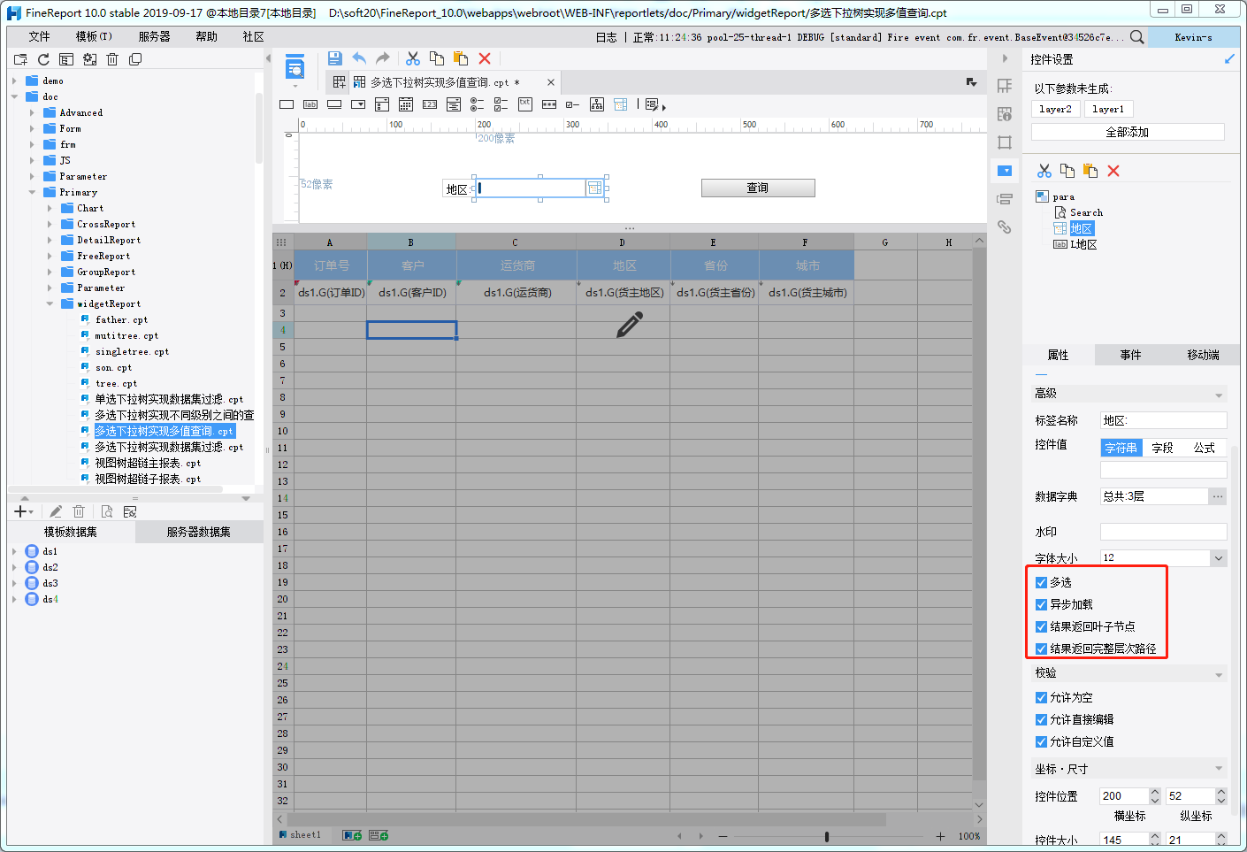This screenshot has height=852, width=1247.
Task: Refresh the template file tree
Action: [43, 59]
